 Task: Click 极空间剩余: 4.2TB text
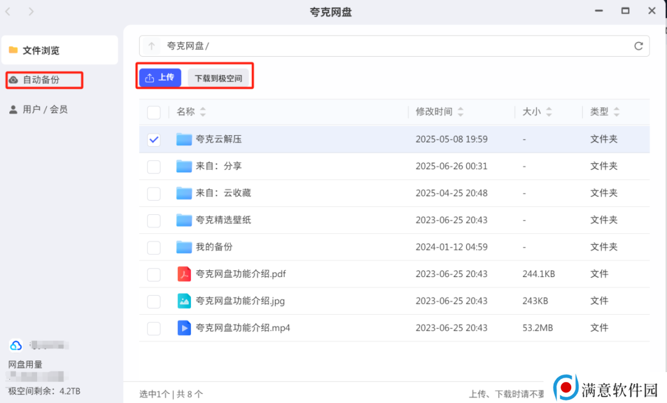click(x=44, y=391)
